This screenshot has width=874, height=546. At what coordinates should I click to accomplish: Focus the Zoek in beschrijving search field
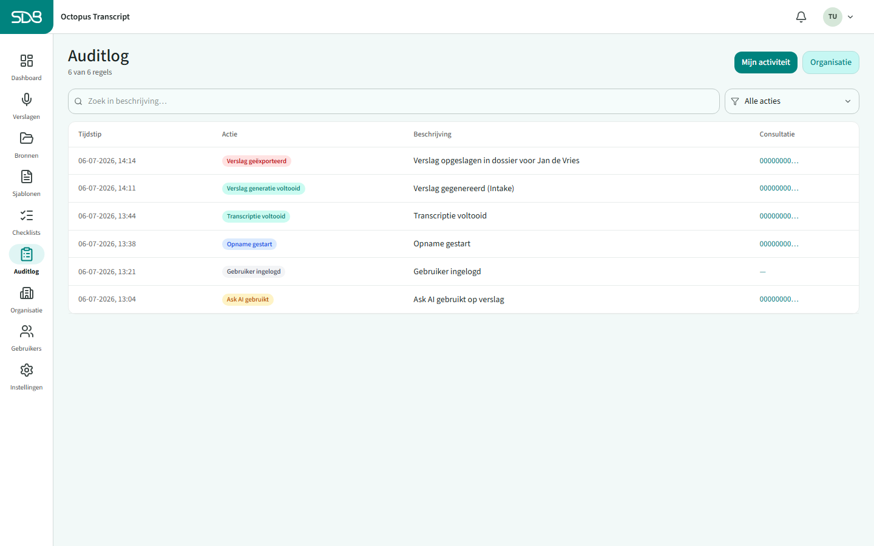(x=394, y=101)
